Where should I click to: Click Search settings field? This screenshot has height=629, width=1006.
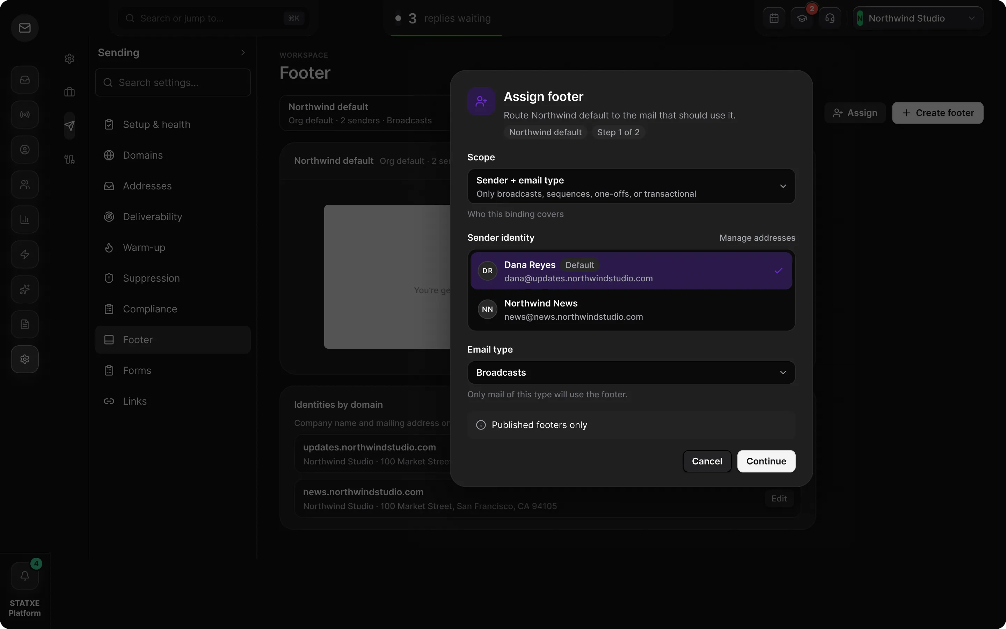[x=173, y=82]
